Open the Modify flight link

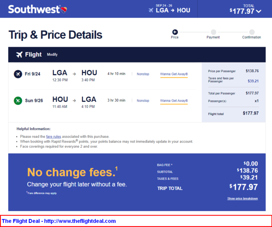point(52,54)
